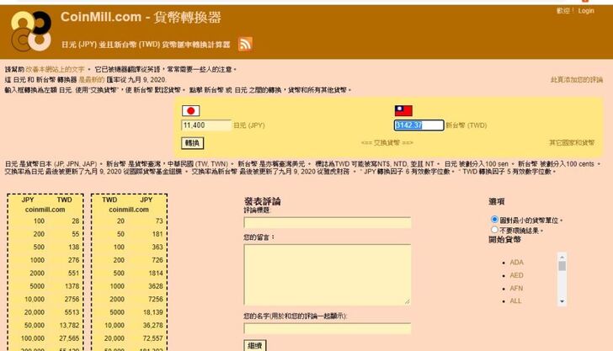Viewport: 613px width, 351px height.
Task: Click the 改善本網站上的文字 link
Action: click(x=55, y=70)
